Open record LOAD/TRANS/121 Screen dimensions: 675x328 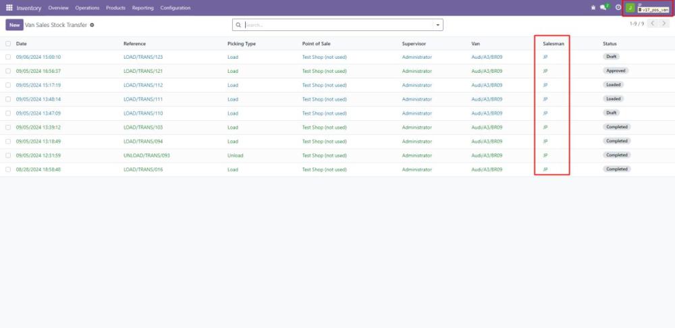coord(143,71)
